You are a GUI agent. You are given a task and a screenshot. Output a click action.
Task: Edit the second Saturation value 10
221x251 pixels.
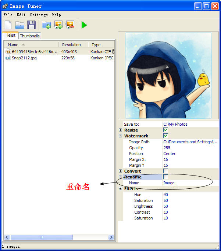190,218
